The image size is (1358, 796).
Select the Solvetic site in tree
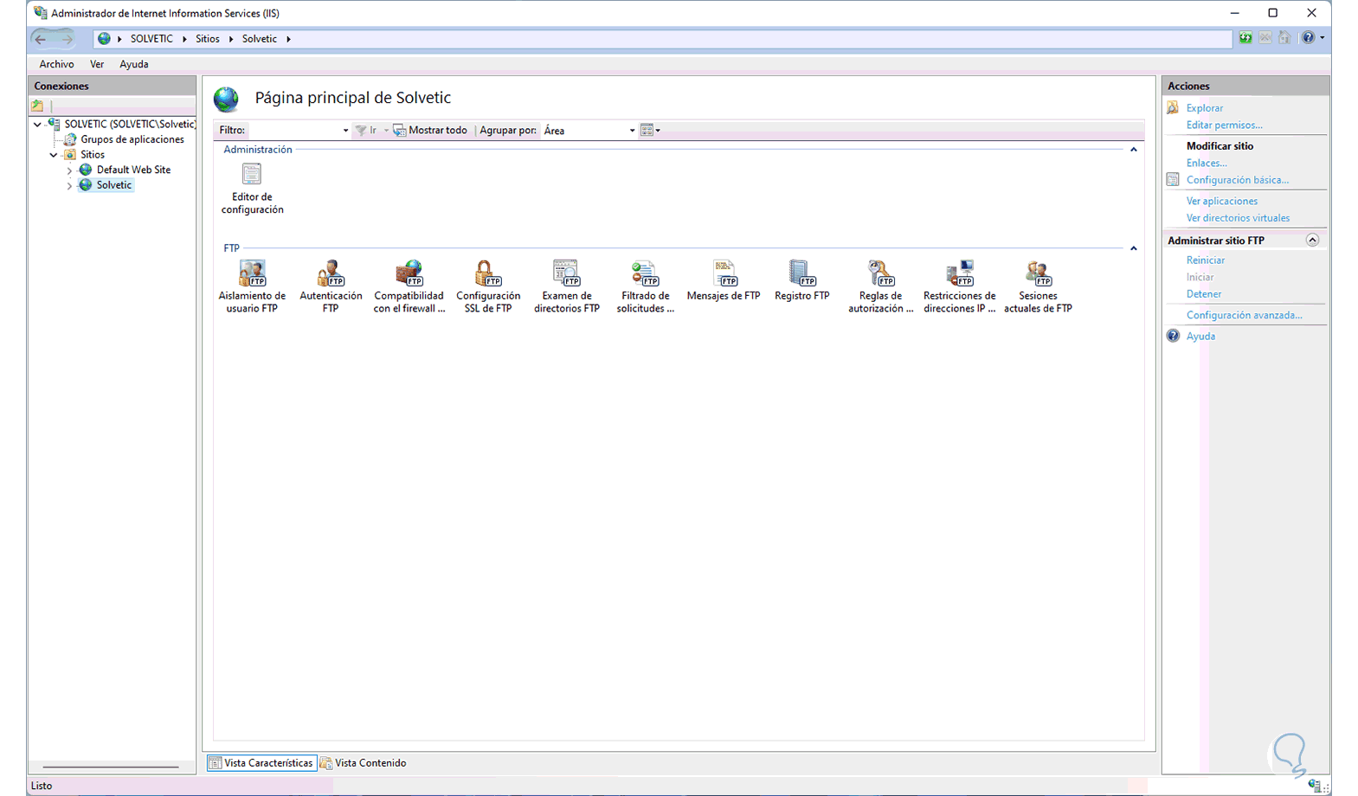click(x=114, y=185)
